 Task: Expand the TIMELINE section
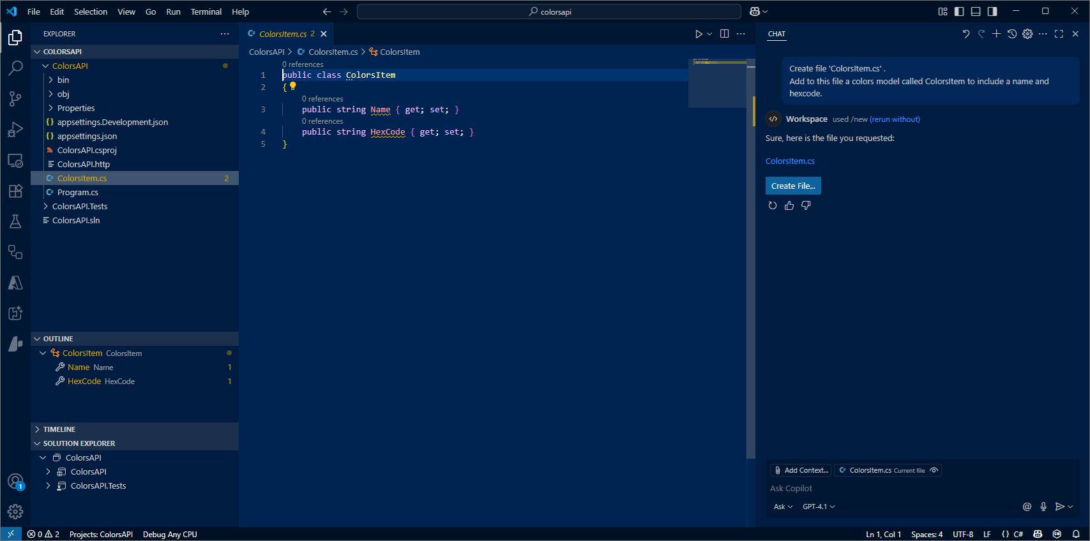coord(59,429)
